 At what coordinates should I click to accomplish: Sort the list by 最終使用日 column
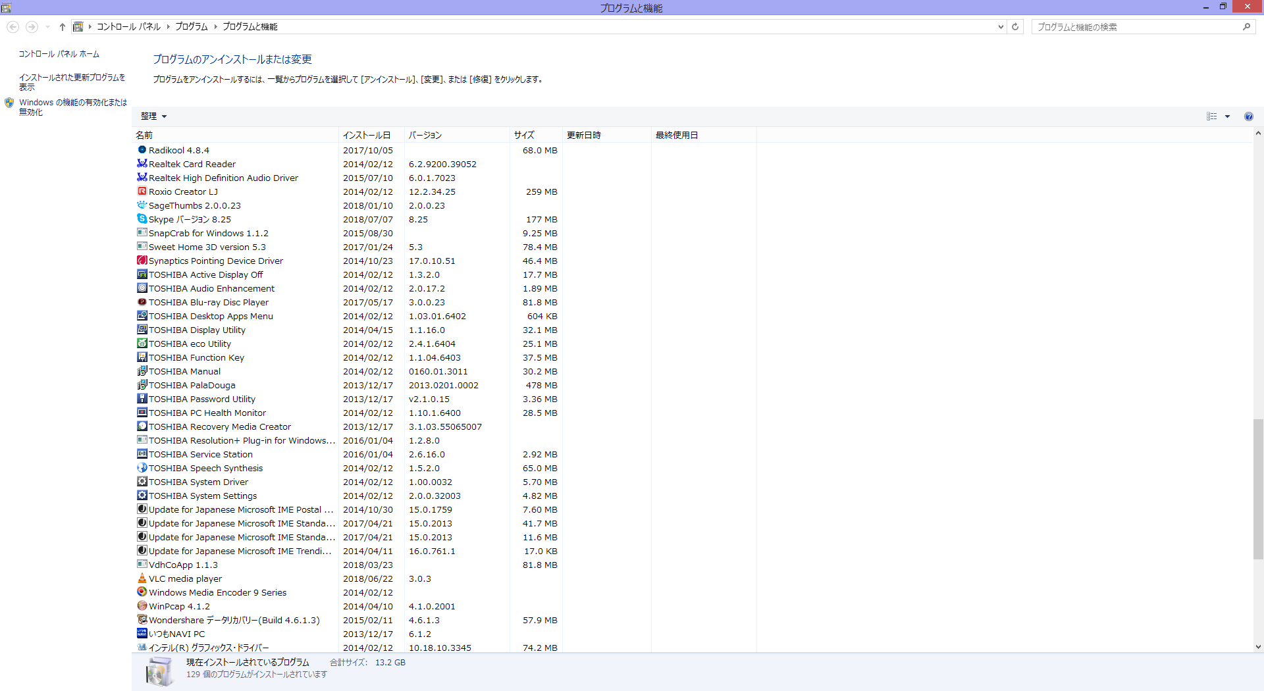(x=704, y=135)
